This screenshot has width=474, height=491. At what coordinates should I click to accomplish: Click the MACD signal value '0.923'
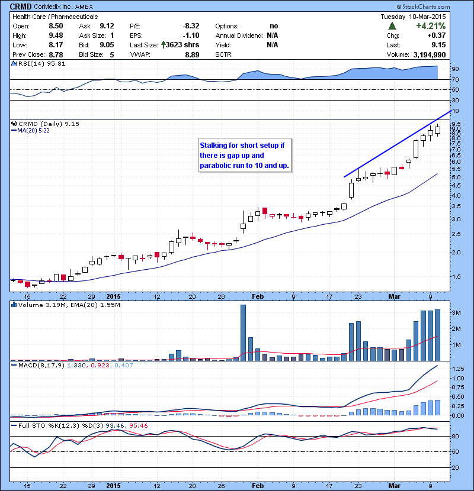click(100, 365)
